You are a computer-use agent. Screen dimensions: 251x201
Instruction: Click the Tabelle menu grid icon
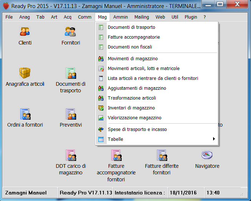click(101, 139)
